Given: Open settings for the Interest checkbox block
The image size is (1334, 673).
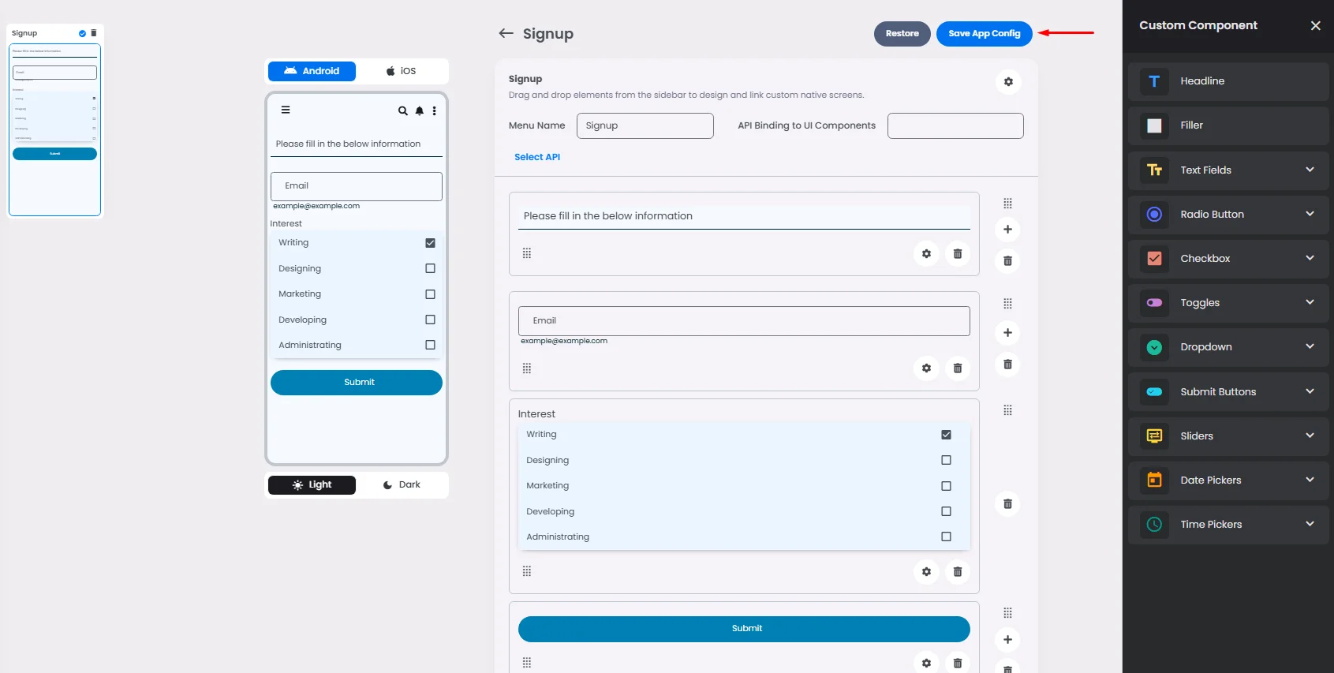Looking at the screenshot, I should (x=926, y=572).
